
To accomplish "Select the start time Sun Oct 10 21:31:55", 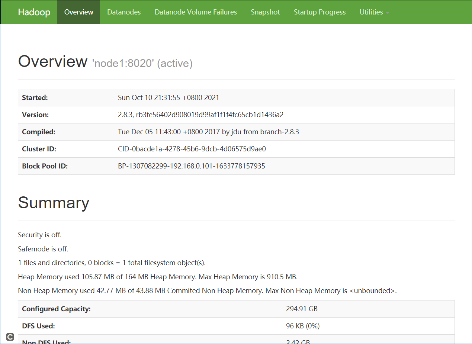I will [x=168, y=98].
